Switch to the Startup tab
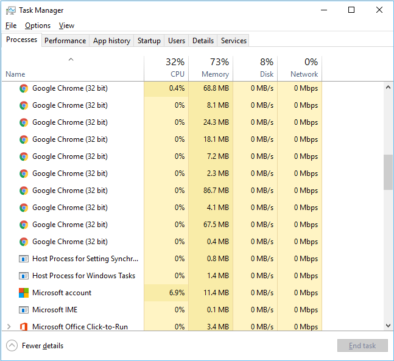The height and width of the screenshot is (361, 394). (x=149, y=41)
